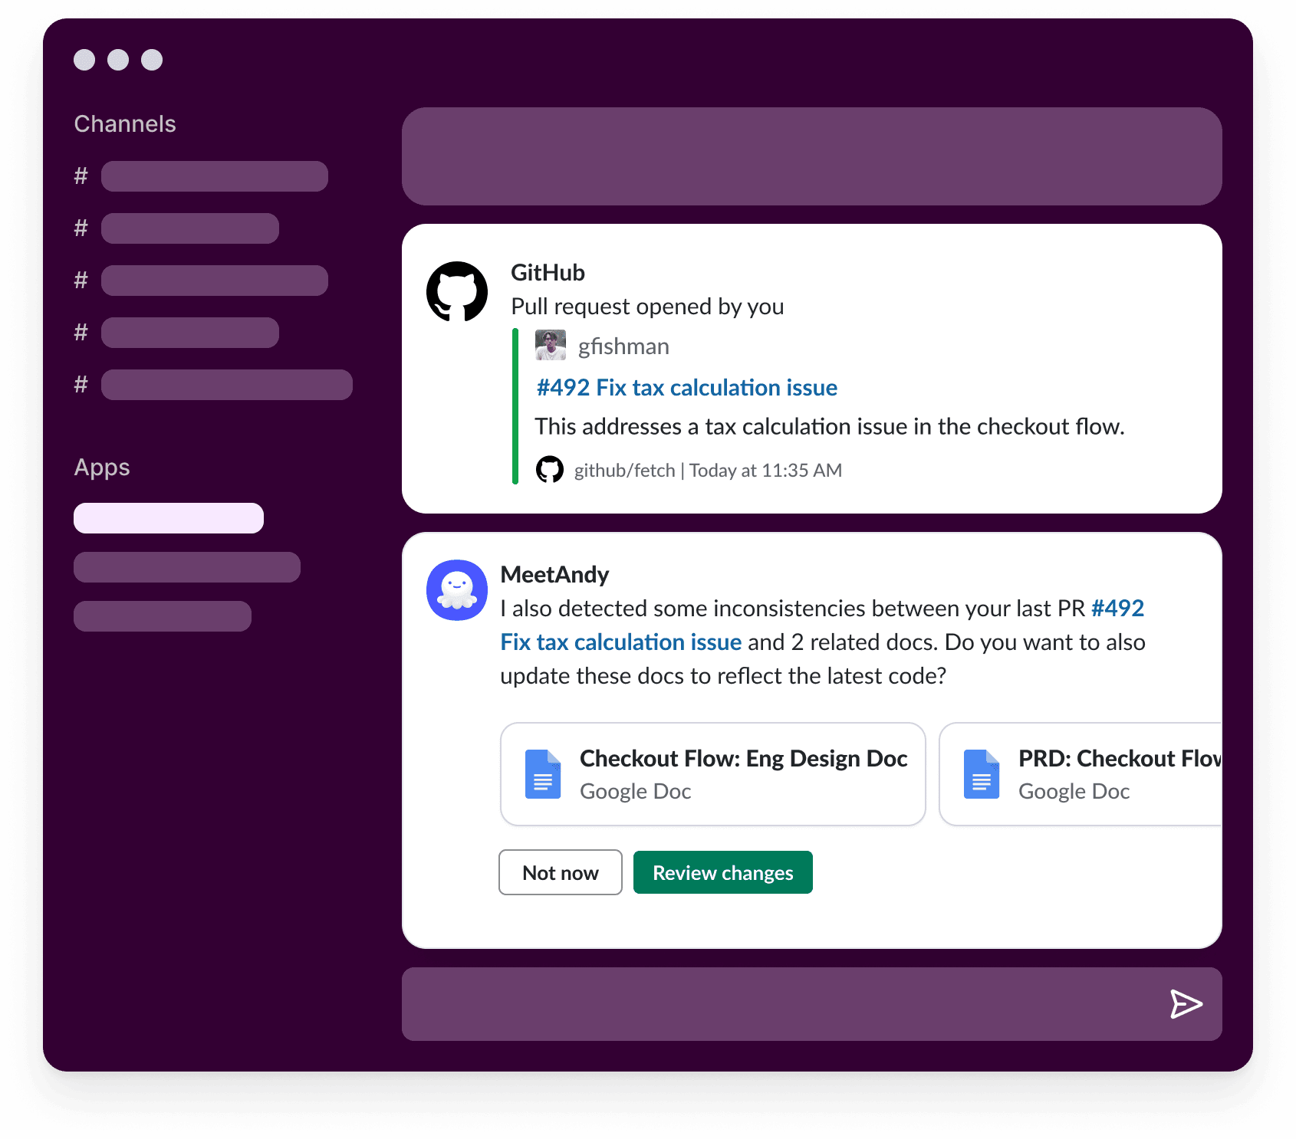Click "This addresses a tax calculation issue" description
Screen dimensions: 1296x1139
coord(830,426)
